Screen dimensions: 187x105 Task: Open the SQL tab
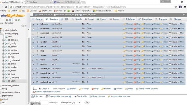(x=65, y=19)
